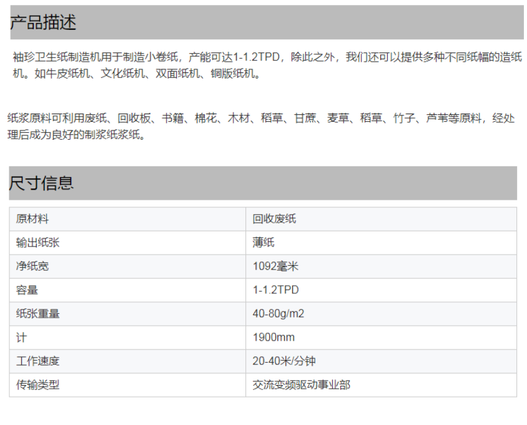Click the 计 row label cell

(21, 338)
